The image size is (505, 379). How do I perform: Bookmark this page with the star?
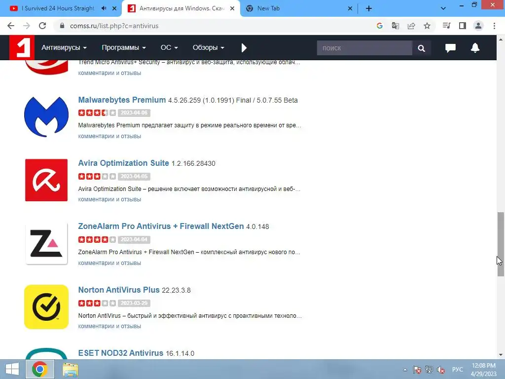427,26
